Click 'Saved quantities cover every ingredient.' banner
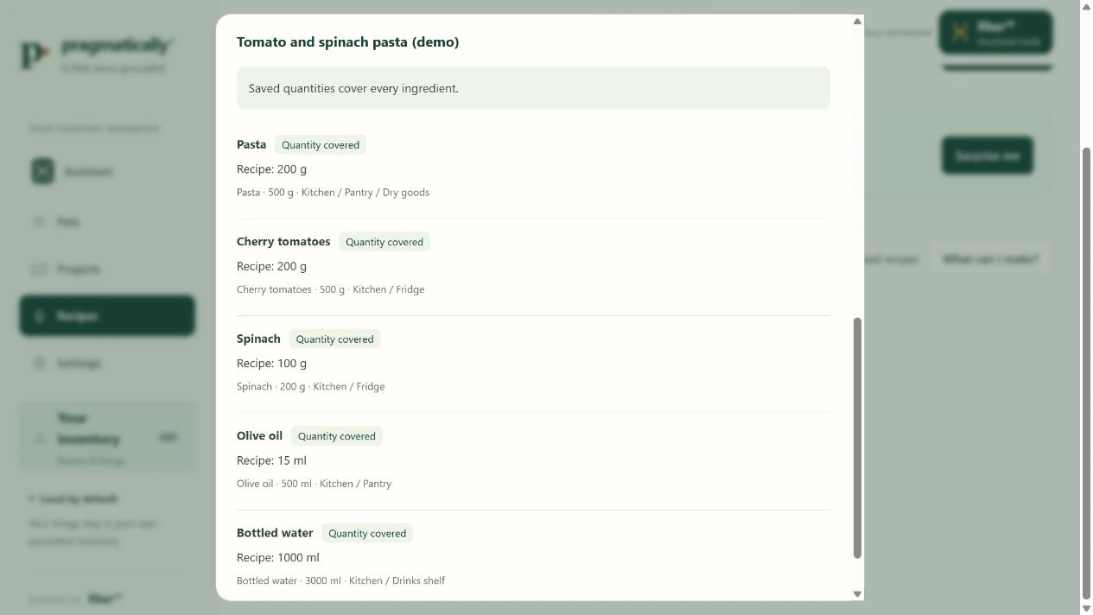Viewport: 1093px width, 615px height. [x=533, y=88]
